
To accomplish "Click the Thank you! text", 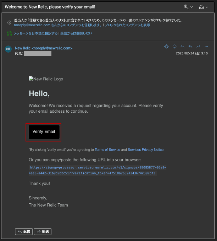I will 39,183.
